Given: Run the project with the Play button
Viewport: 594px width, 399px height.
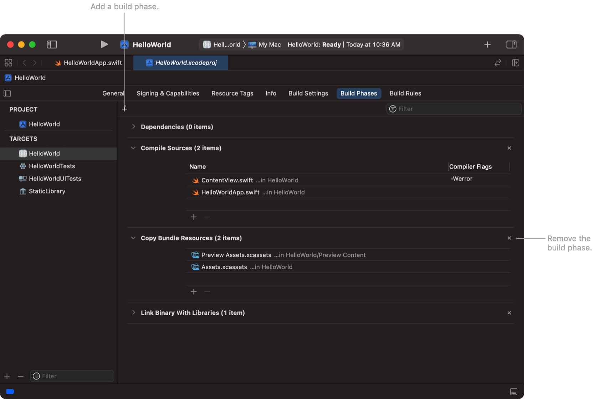Looking at the screenshot, I should (104, 45).
